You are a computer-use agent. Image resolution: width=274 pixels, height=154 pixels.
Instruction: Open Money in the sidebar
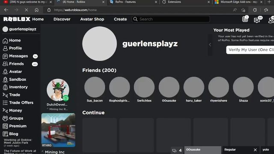click(x=12, y=110)
